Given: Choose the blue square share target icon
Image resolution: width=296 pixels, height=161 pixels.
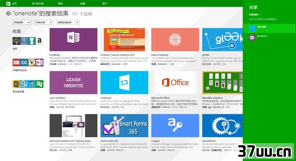Looking at the screenshot, I should coord(252,28).
